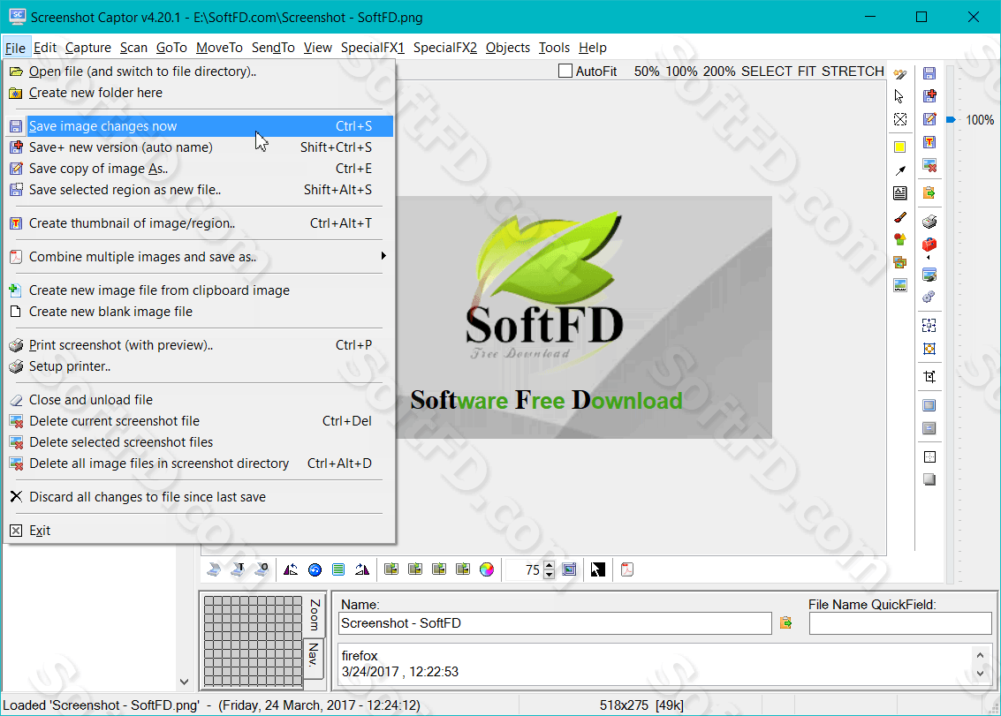Select 'Create thumbnail of image/region..'
The image size is (1001, 716).
click(x=199, y=223)
